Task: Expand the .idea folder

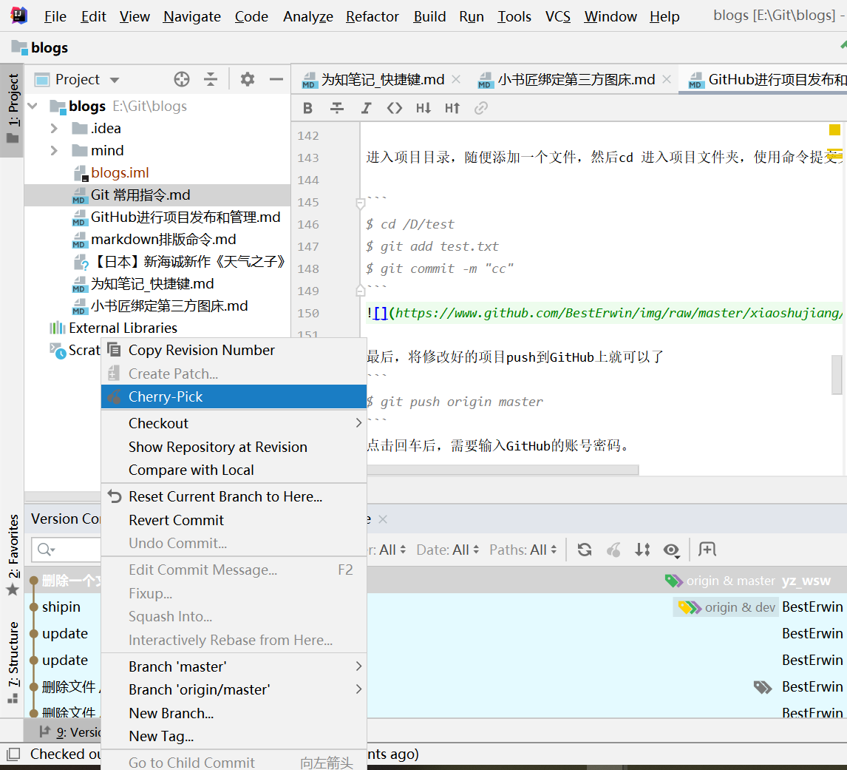Action: (x=53, y=129)
